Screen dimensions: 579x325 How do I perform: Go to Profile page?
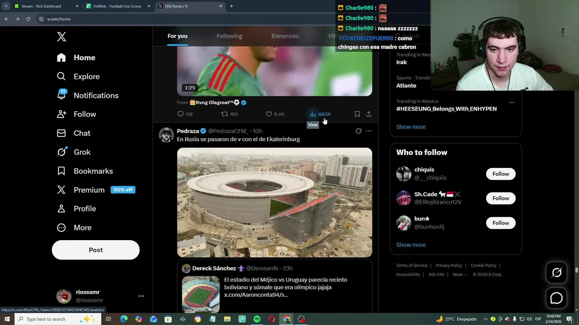pyautogui.click(x=76, y=209)
